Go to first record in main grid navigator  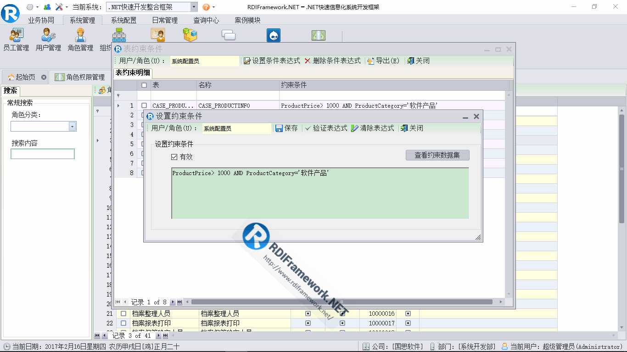tap(97, 336)
